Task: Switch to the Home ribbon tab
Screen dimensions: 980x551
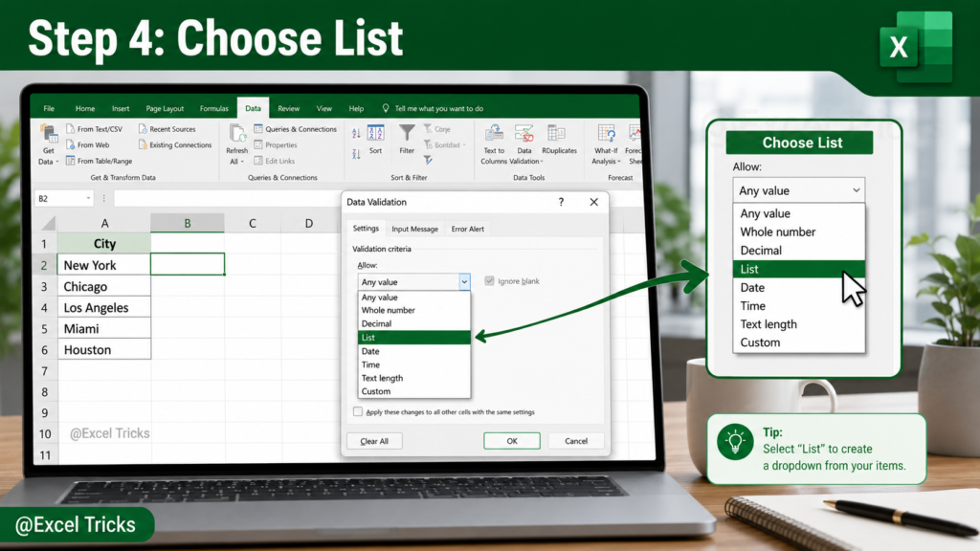Action: [x=85, y=108]
